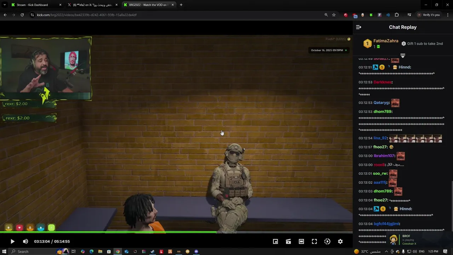Open the Windows Start menu
Viewport: 453px width, 255px height.
click(x=4, y=251)
